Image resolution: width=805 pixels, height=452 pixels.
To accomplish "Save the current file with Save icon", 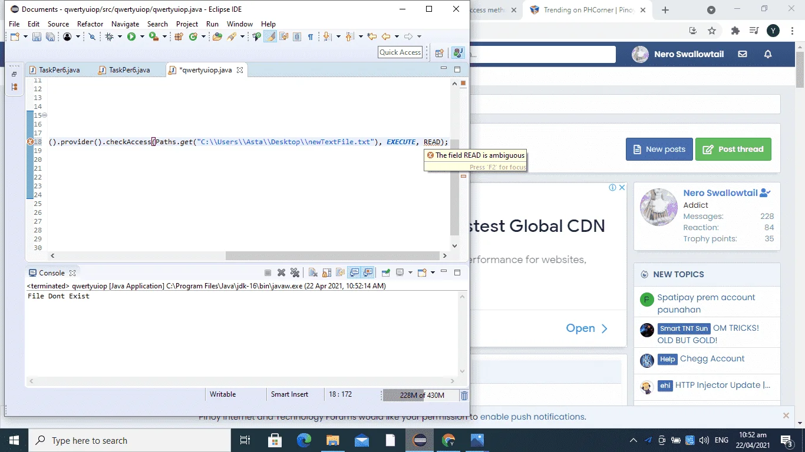I will pyautogui.click(x=37, y=36).
